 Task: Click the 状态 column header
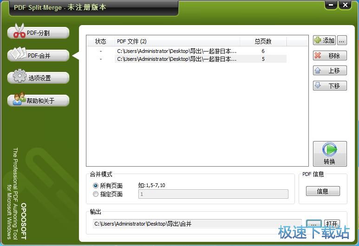[x=100, y=41]
